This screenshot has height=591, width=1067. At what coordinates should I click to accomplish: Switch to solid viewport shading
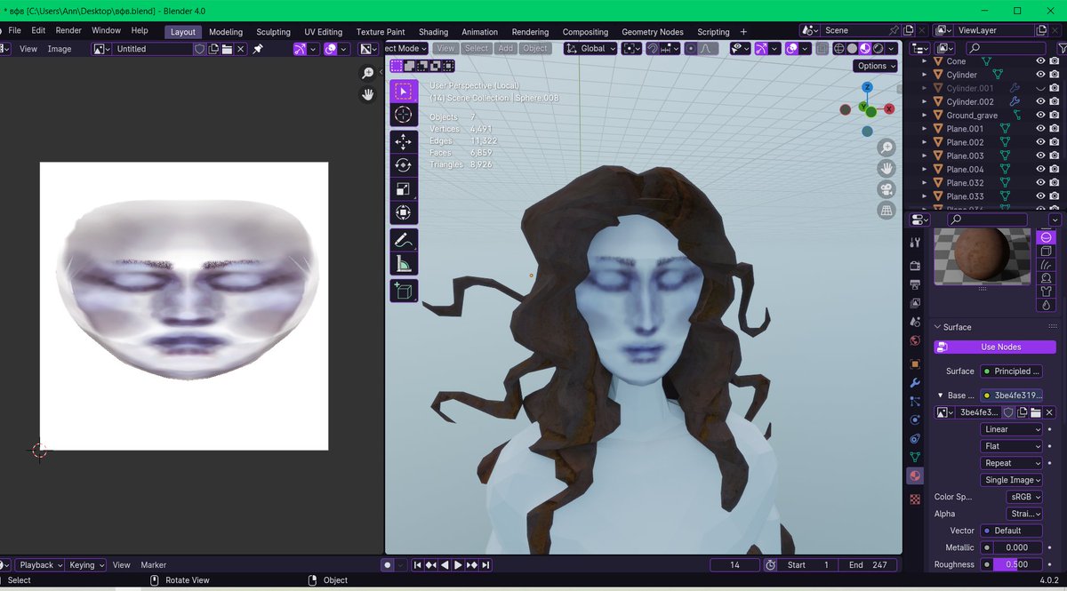852,49
